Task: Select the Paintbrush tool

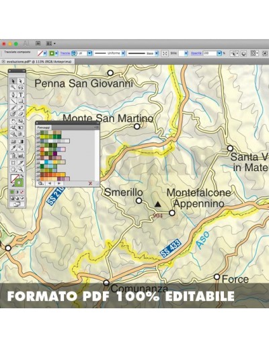Action: (13, 108)
